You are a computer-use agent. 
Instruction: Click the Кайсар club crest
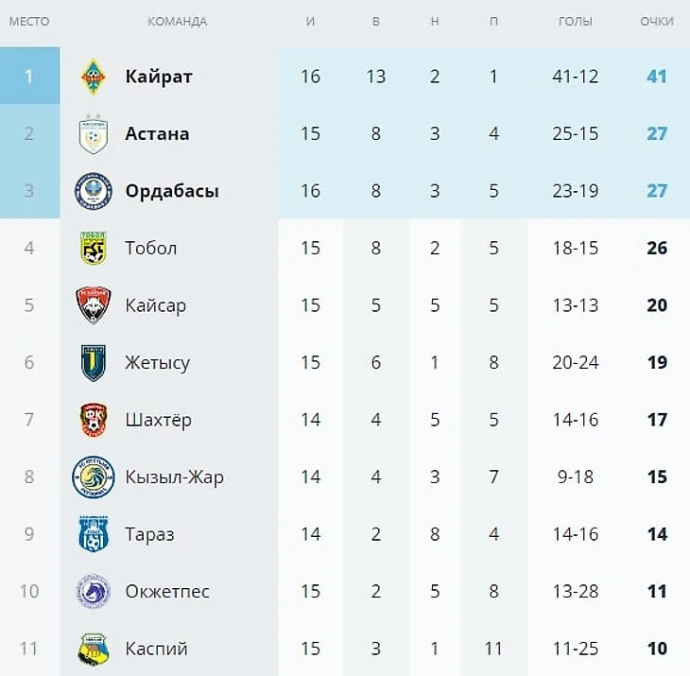(x=94, y=305)
